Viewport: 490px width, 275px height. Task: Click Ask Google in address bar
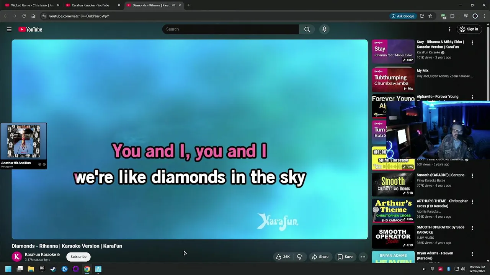pos(403,16)
